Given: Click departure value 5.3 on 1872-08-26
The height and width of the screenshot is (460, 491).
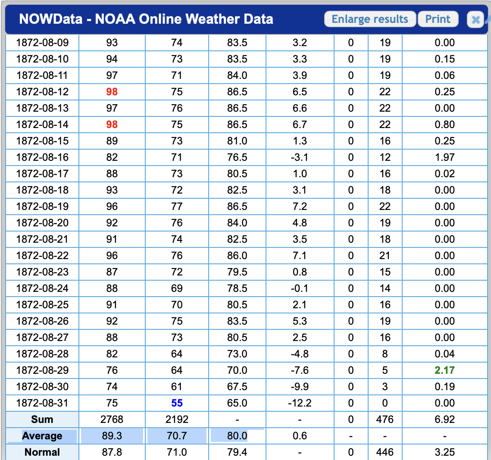Looking at the screenshot, I should point(300,321).
